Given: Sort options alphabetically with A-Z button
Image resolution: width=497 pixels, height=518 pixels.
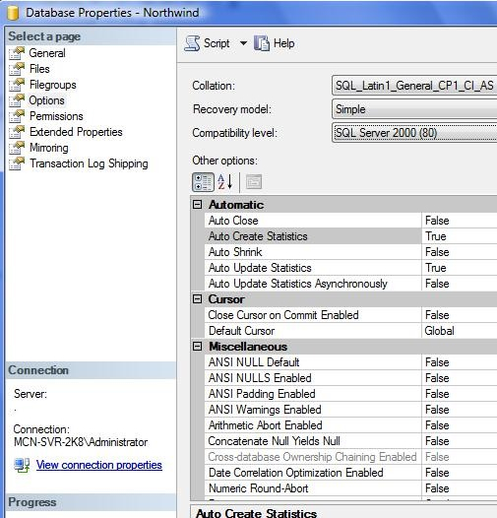Looking at the screenshot, I should [x=225, y=182].
